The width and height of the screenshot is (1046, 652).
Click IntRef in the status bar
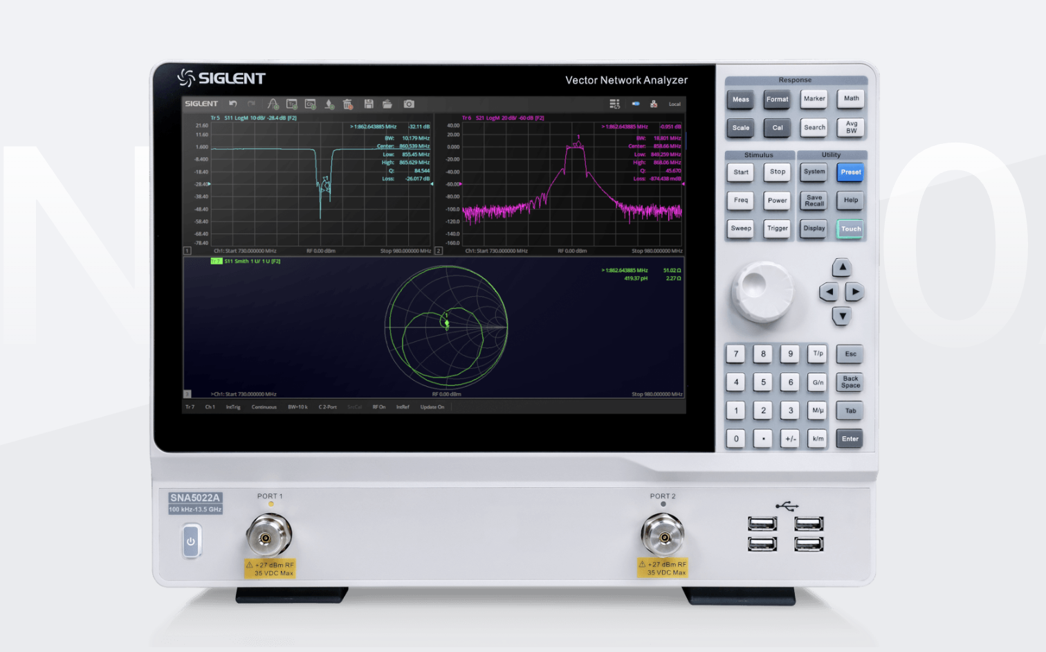coord(403,407)
